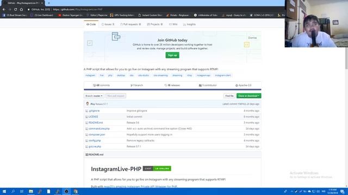Select the rtmp topic tag
This screenshot has height=195, width=348.
tap(189, 75)
